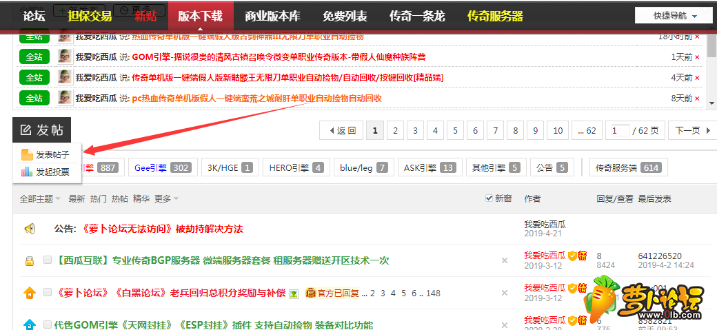
Task: Open the 传奇服务端 category
Action: coord(628,167)
